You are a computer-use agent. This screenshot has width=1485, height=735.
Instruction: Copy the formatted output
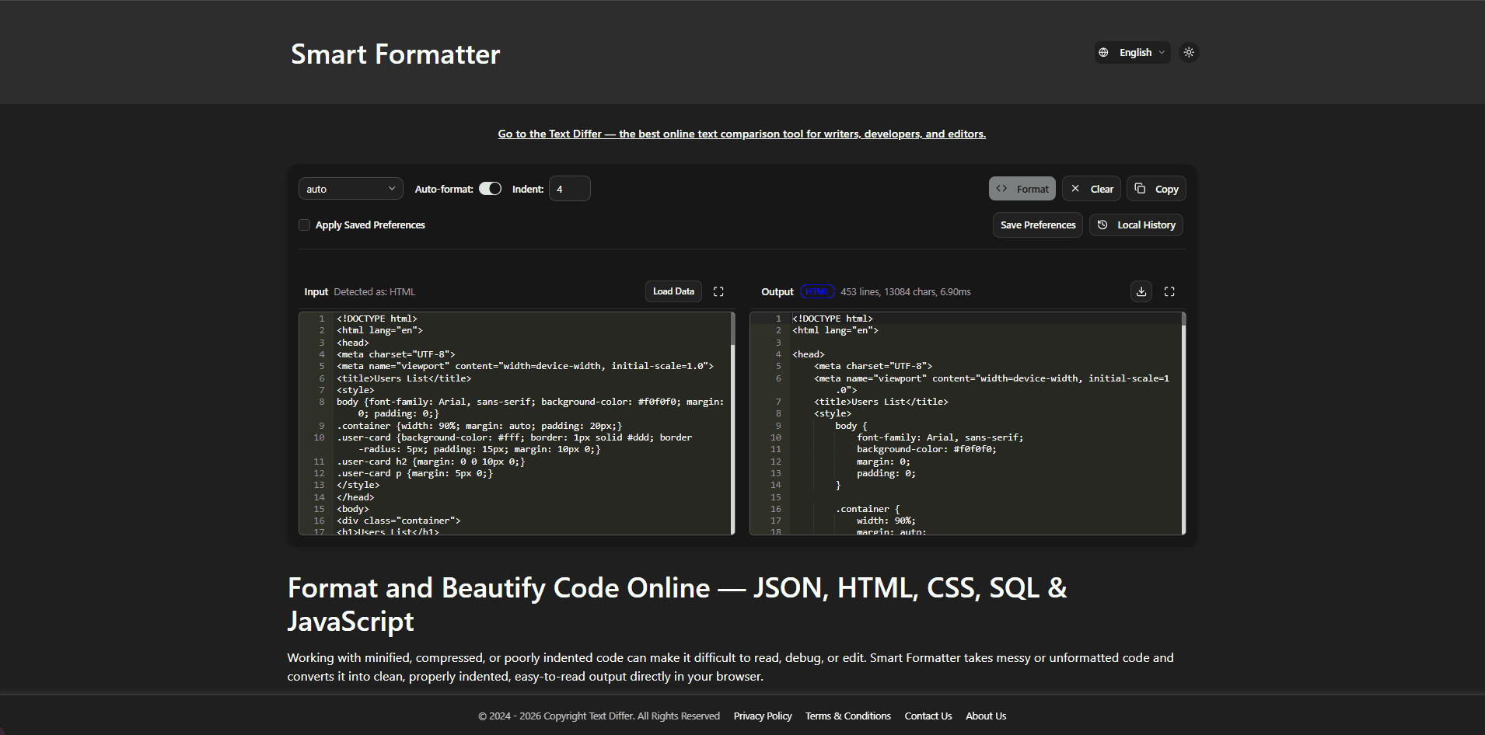[x=1156, y=189]
